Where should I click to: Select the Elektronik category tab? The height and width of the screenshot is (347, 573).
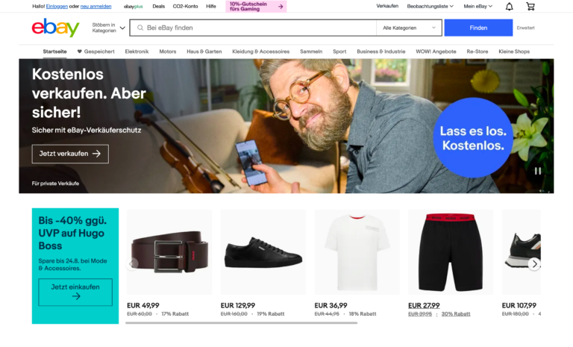click(137, 51)
